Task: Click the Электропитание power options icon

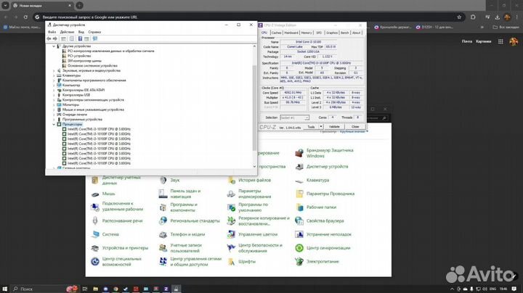Action: click(x=300, y=261)
